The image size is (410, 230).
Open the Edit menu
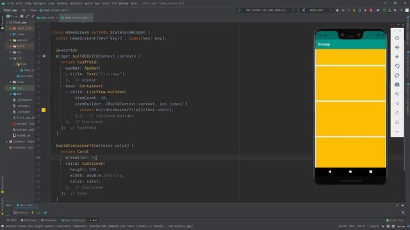point(19,3)
